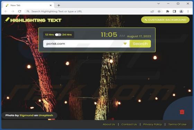Focus the browser address bar
This screenshot has height=130, width=194.
[x=87, y=11]
